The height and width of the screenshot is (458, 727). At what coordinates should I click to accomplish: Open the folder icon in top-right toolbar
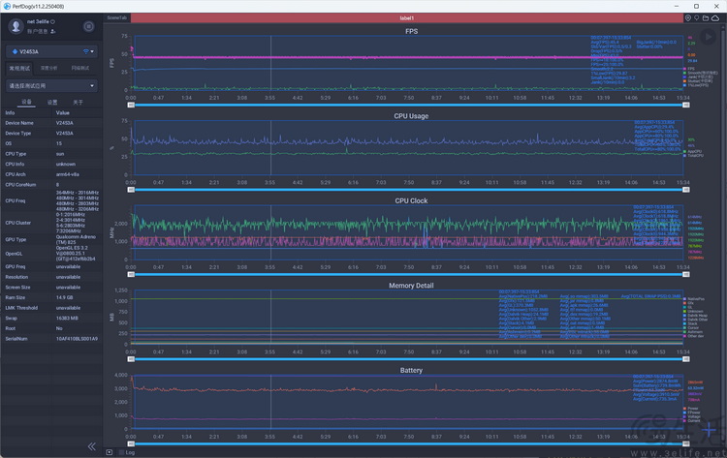[706, 18]
